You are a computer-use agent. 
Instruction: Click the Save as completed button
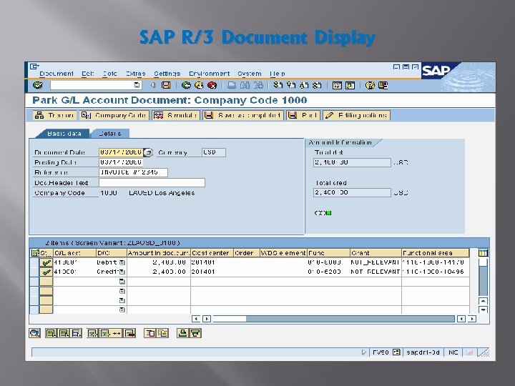pos(243,115)
